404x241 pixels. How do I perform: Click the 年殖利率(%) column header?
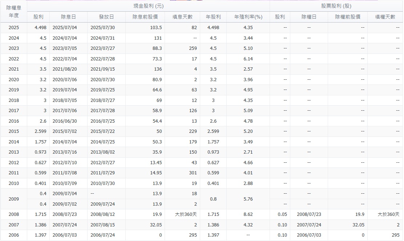coord(248,17)
